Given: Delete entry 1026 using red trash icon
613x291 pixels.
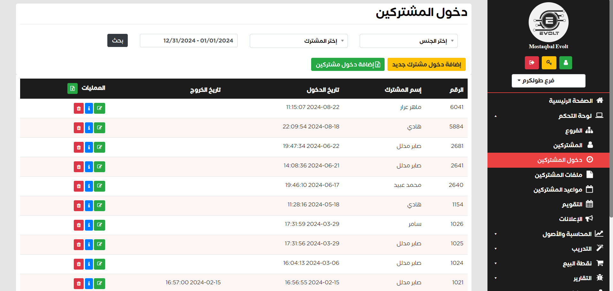Looking at the screenshot, I should [79, 225].
